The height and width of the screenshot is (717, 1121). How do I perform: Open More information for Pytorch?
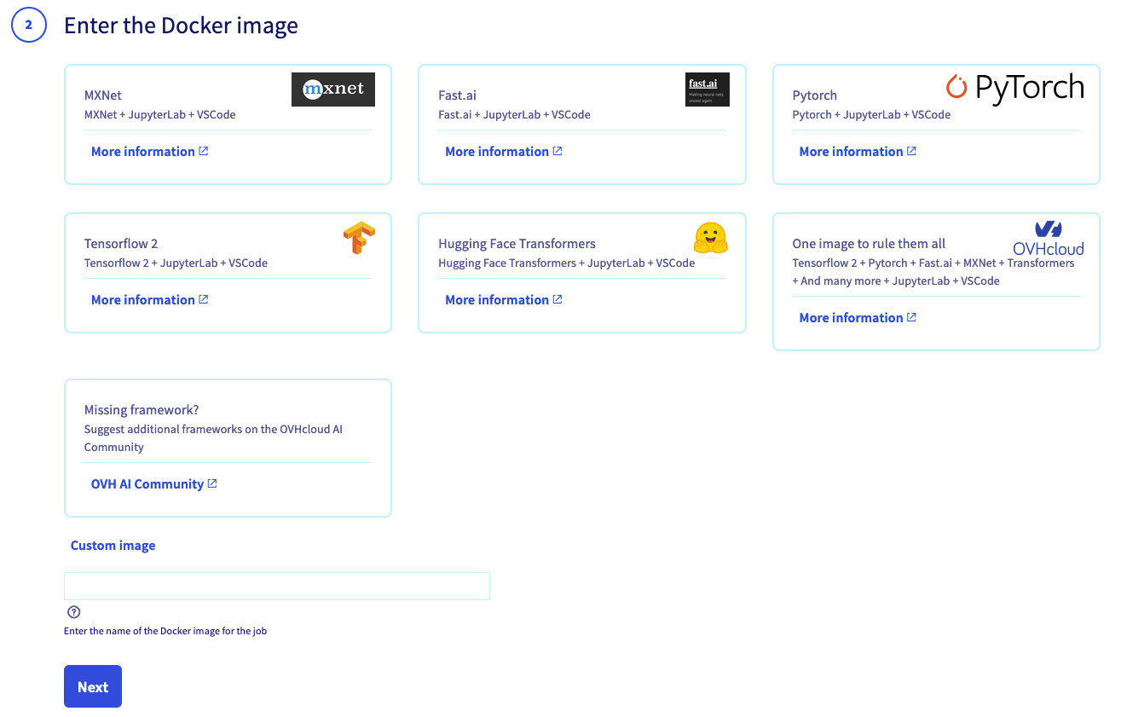[857, 152]
